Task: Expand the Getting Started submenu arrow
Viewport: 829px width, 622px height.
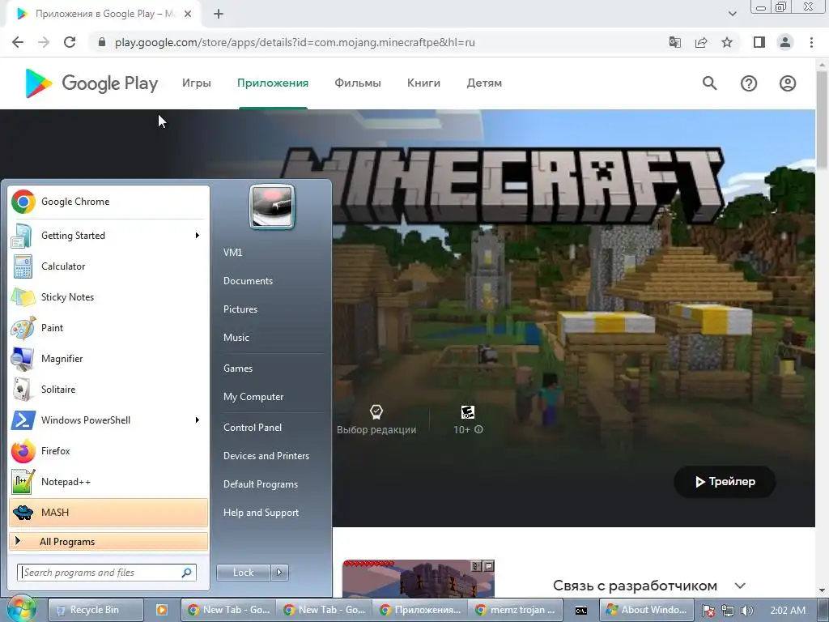Action: pyautogui.click(x=198, y=236)
